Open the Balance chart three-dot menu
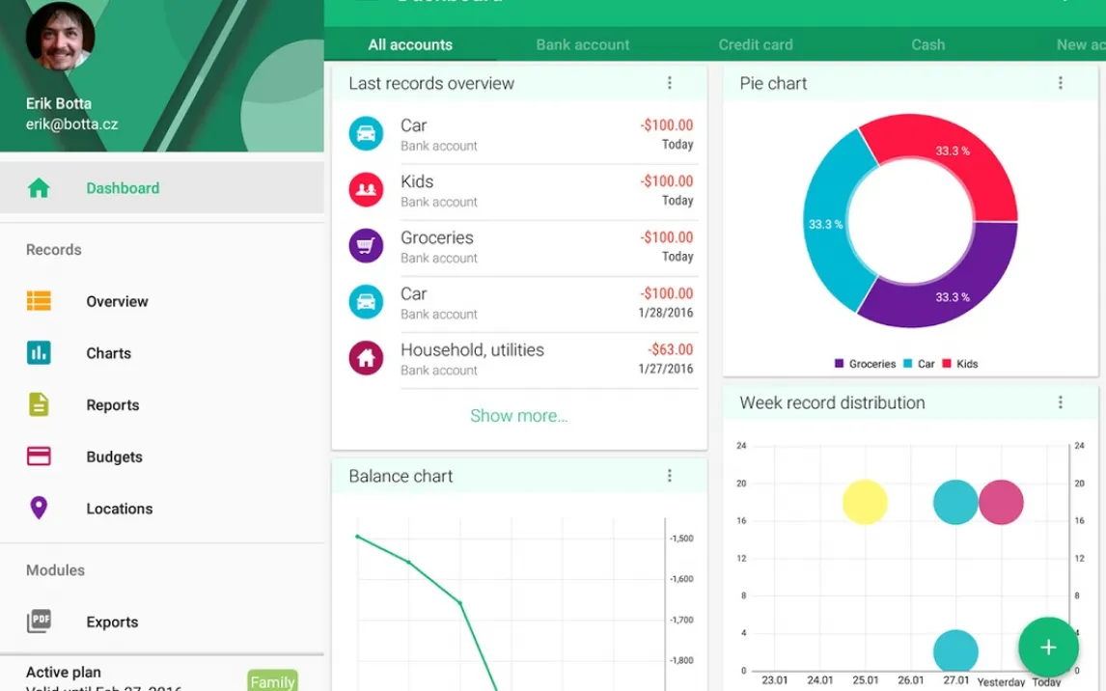The image size is (1106, 691). coord(670,476)
